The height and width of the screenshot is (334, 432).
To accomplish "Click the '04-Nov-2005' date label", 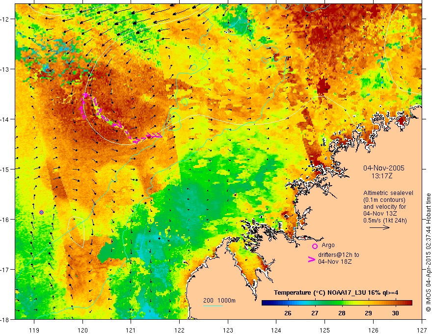I will pos(384,168).
